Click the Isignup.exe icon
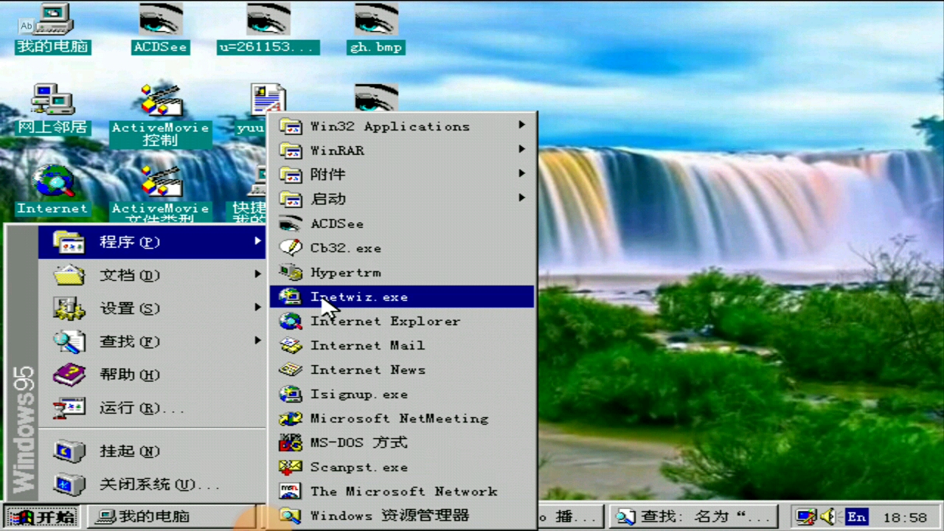The height and width of the screenshot is (531, 944). pos(291,394)
